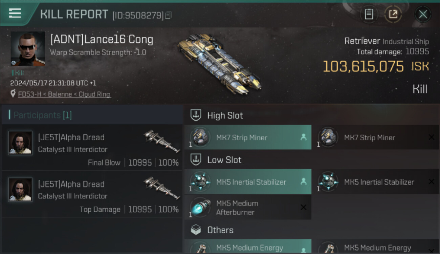This screenshot has width=440, height=254.
Task: Select the Participants tab header
Action: click(x=92, y=115)
